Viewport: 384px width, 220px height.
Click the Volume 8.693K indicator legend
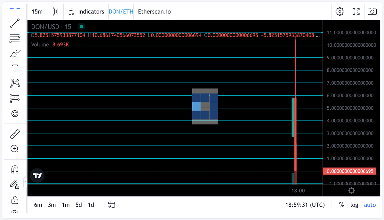point(50,44)
